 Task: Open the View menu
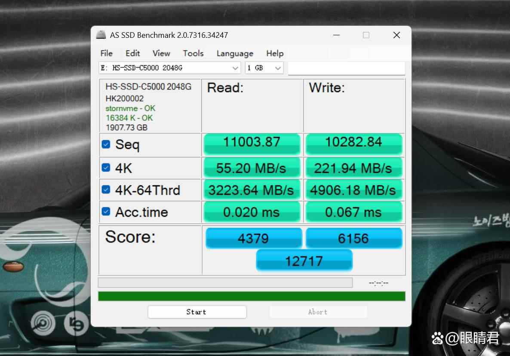[x=161, y=53]
